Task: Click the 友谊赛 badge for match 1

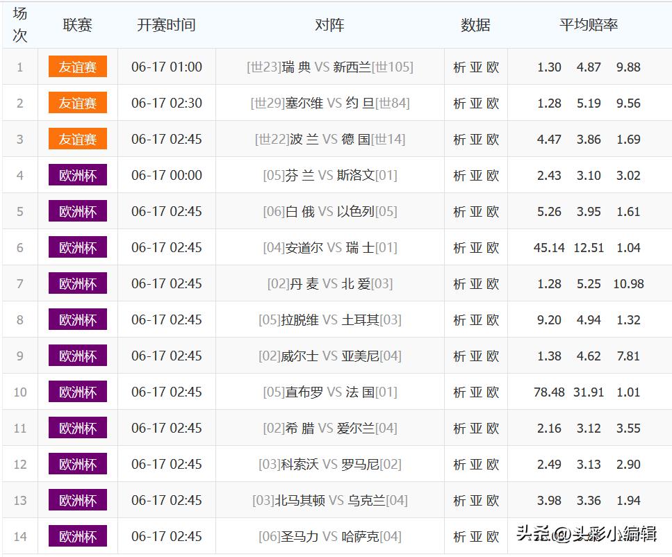Action: [76, 65]
